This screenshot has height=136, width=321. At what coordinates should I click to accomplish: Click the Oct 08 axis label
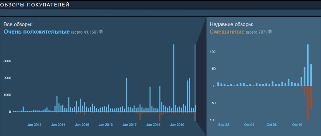pos(272,125)
